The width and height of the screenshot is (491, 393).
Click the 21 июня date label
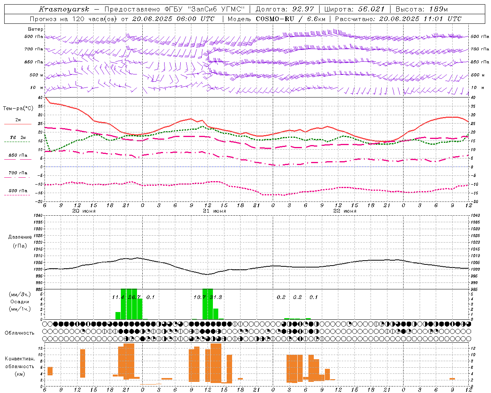214,211
